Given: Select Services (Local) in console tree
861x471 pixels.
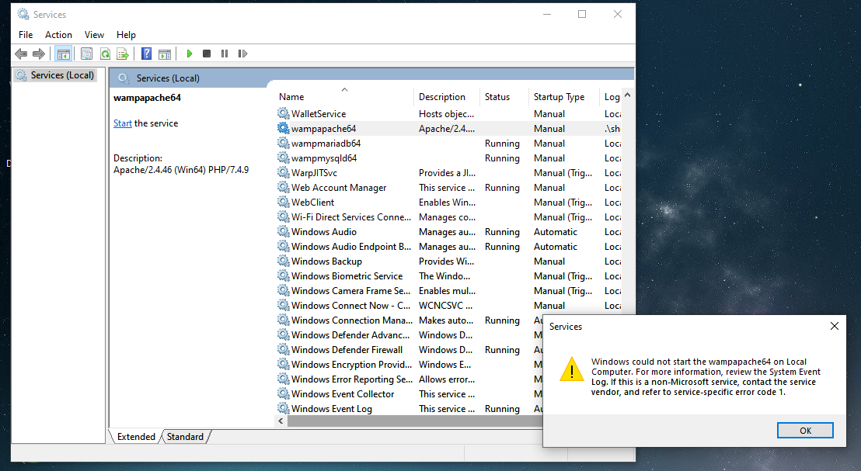Looking at the screenshot, I should (x=55, y=75).
